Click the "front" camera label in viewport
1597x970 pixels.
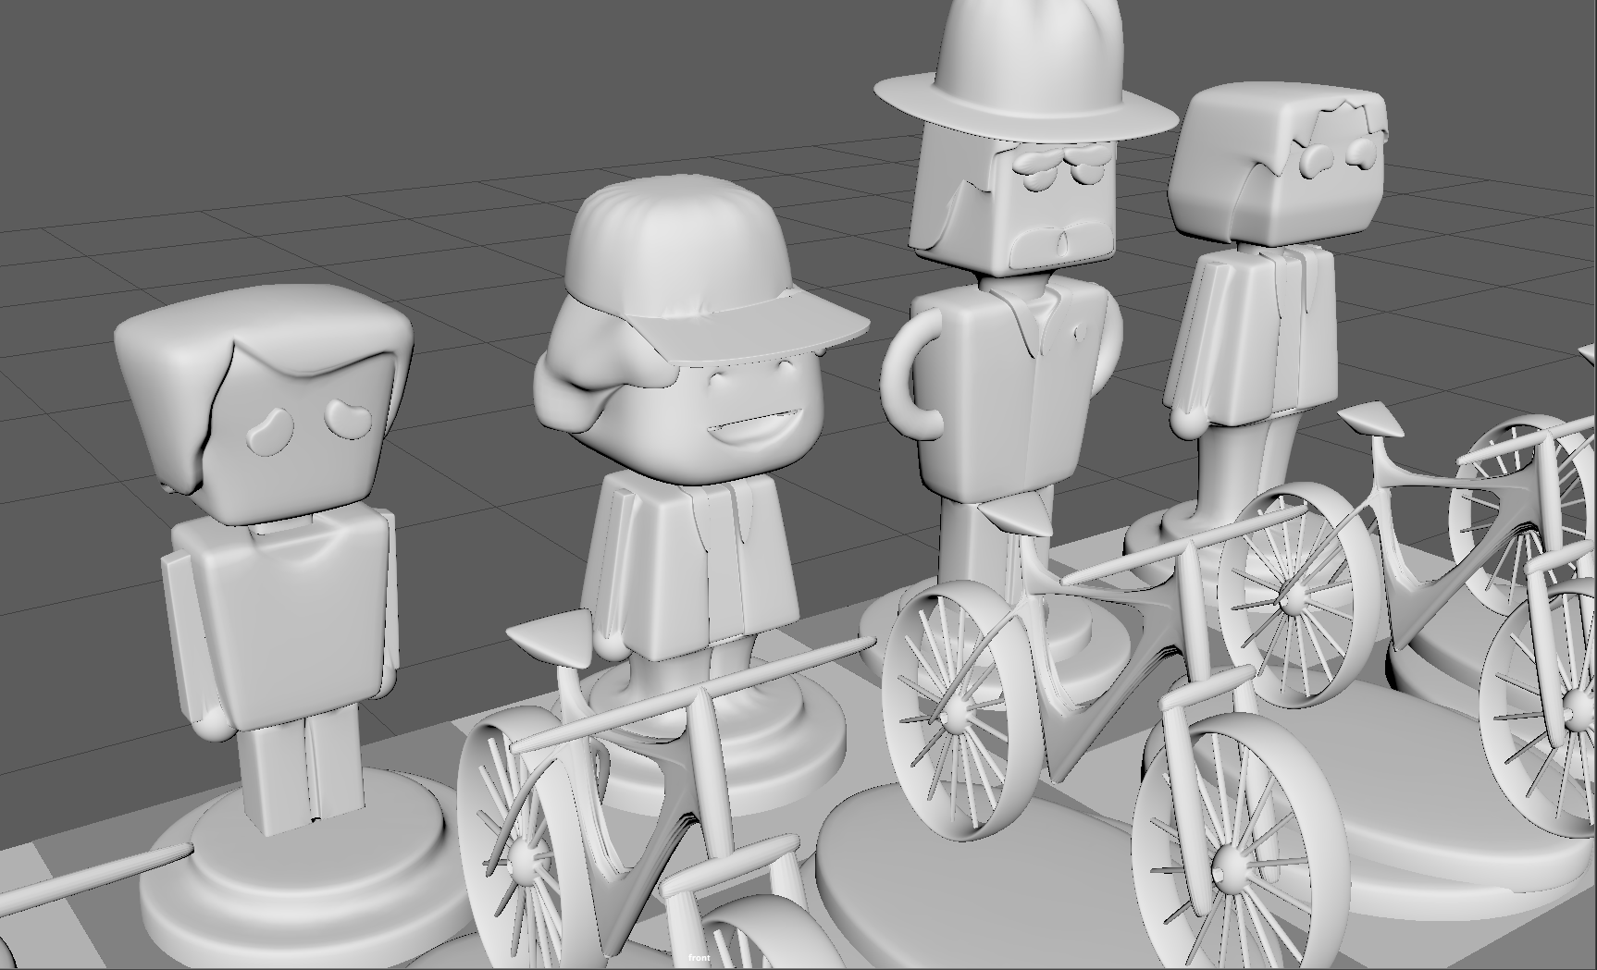coord(699,958)
